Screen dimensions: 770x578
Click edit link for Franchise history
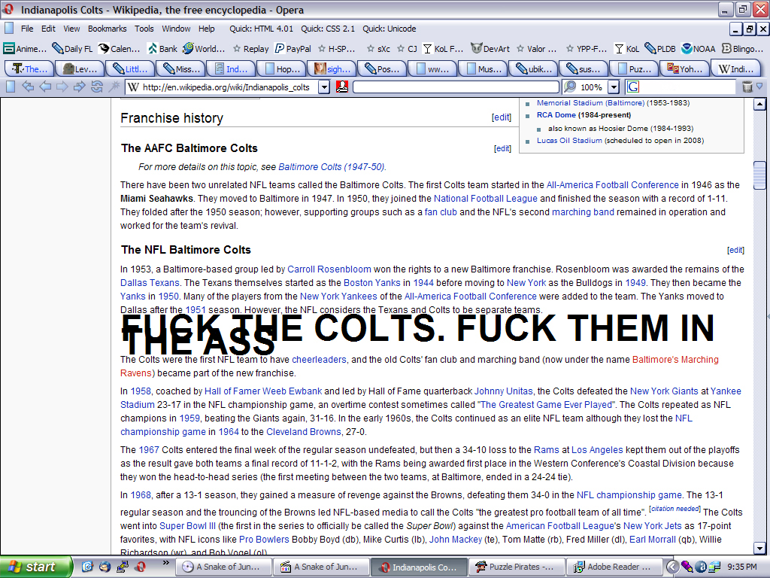click(501, 117)
